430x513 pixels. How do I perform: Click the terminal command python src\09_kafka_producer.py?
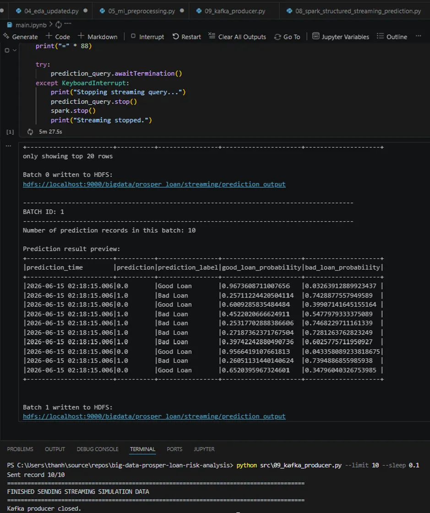tap(289, 465)
